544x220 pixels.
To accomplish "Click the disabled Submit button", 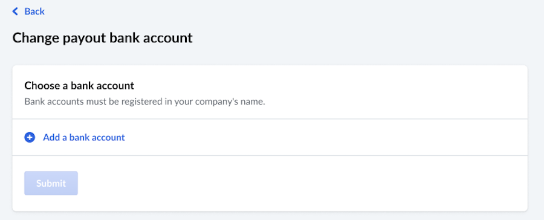I will coord(51,183).
